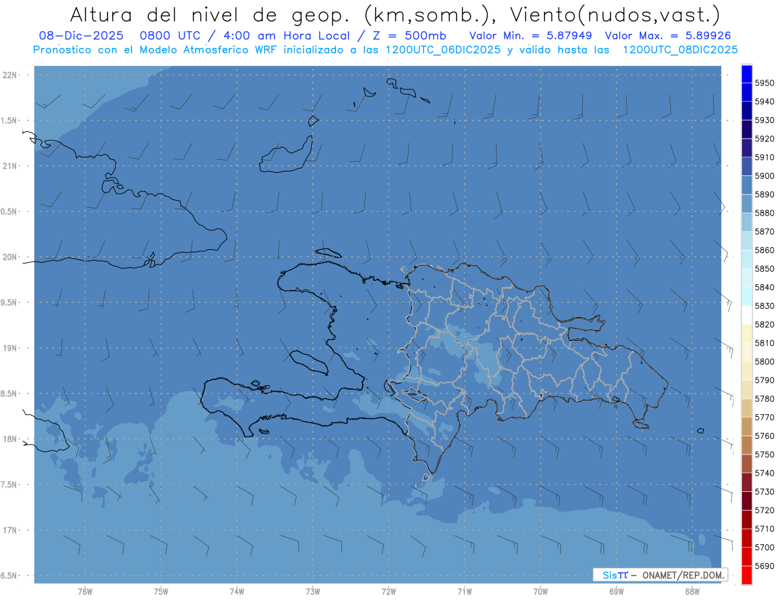The image size is (777, 600).
Task: Click the '72W' longitude label
Action: [388, 592]
